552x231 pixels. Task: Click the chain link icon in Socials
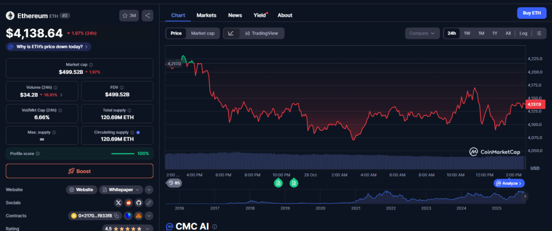pyautogui.click(x=149, y=202)
